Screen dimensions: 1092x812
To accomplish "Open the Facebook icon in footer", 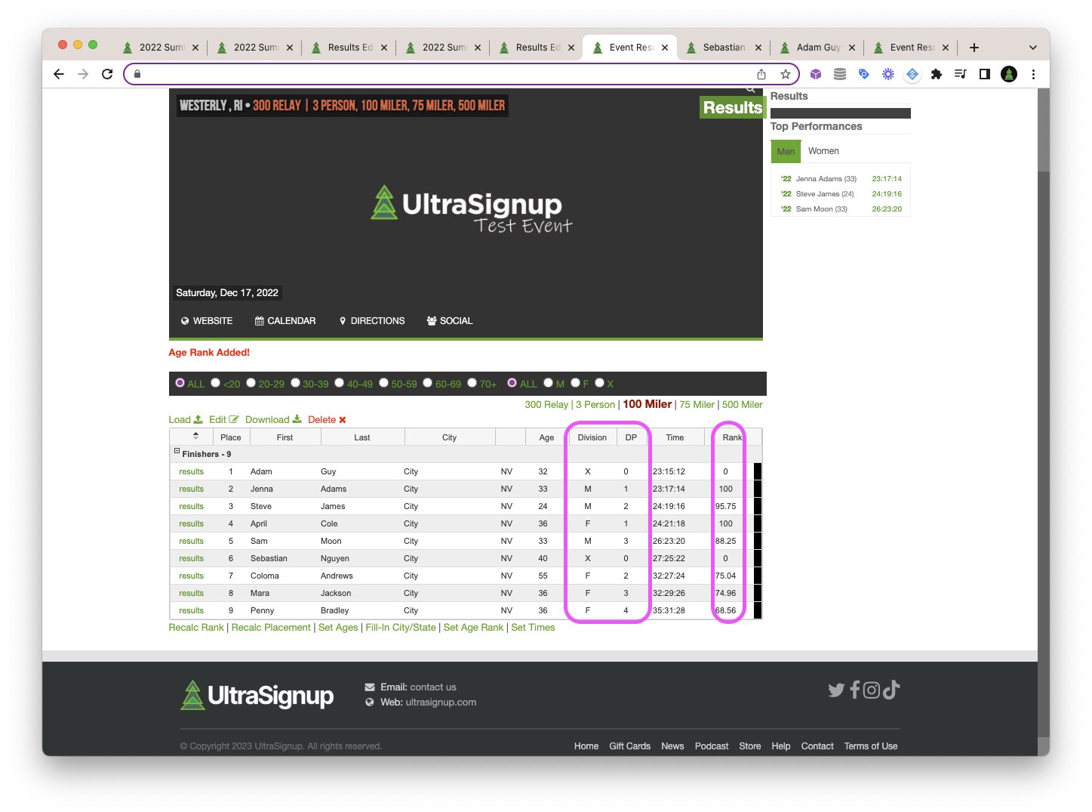I will [x=855, y=690].
